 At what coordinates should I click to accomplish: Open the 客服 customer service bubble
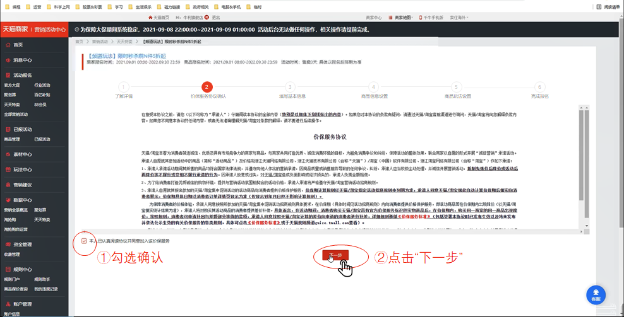(x=596, y=295)
